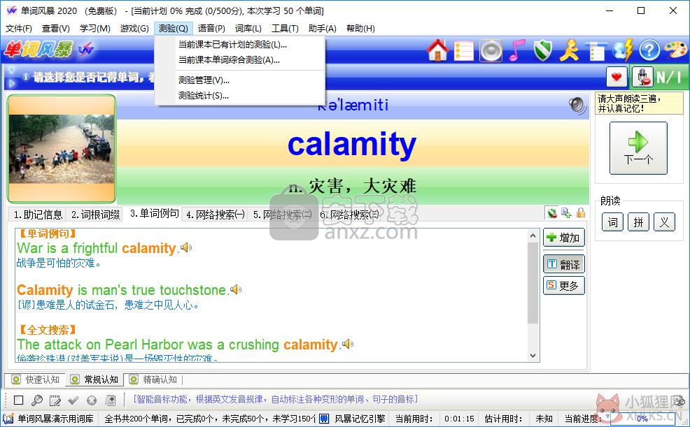Open the starred word list icon
The height and width of the screenshot is (427, 690).
[x=464, y=51]
